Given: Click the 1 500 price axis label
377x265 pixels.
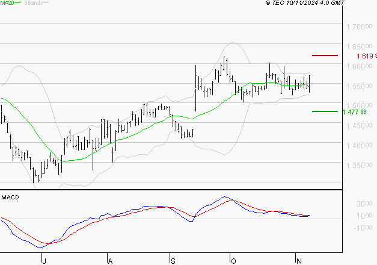Looking at the screenshot, I should tap(359, 106).
